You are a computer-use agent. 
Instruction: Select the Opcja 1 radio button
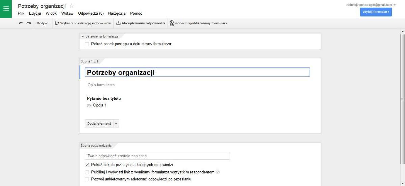(89, 105)
